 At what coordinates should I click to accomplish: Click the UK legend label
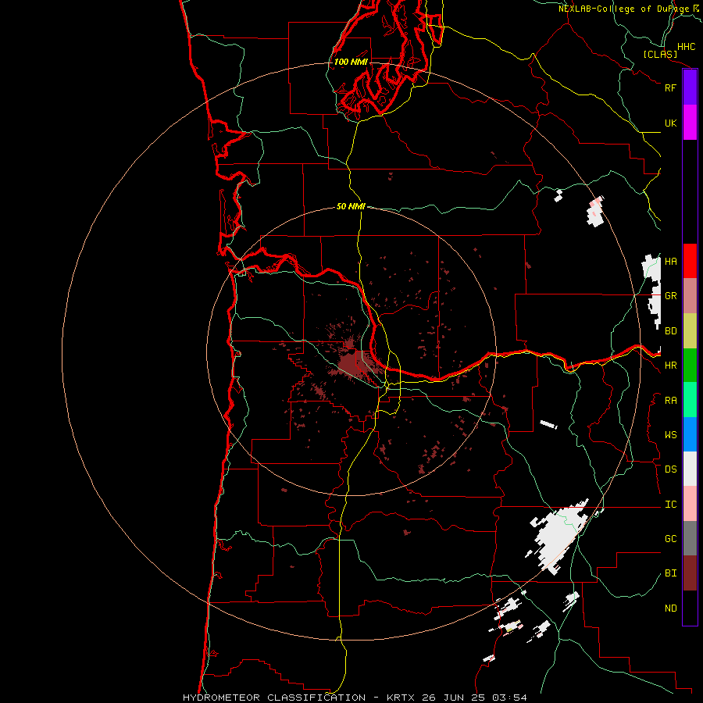pyautogui.click(x=670, y=123)
